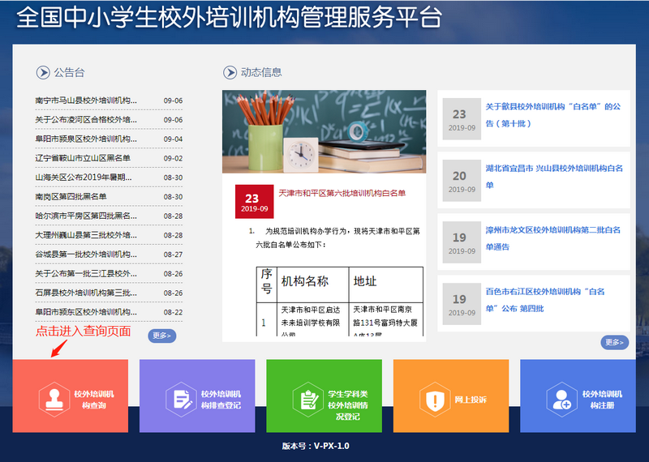Open notice 辽宁省鞍山市立山区黑名单
The image size is (649, 462).
point(83,158)
